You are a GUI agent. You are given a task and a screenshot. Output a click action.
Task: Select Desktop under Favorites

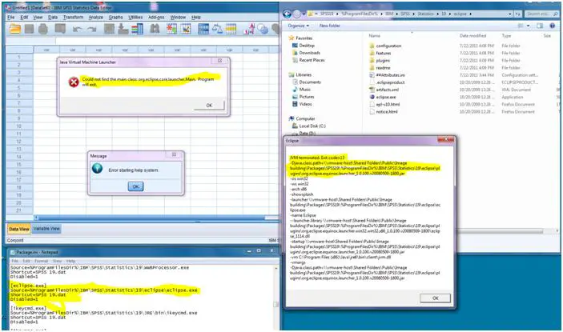(303, 46)
